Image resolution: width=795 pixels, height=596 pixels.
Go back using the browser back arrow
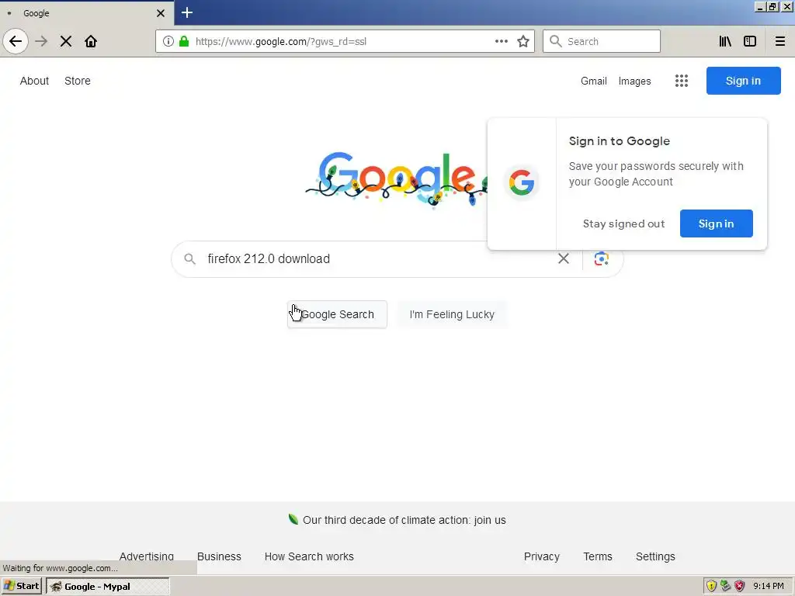pyautogui.click(x=16, y=41)
